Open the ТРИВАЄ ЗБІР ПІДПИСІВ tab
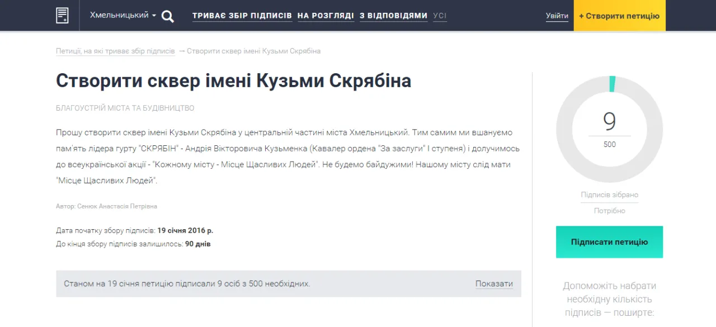The width and height of the screenshot is (716, 327). tap(242, 16)
